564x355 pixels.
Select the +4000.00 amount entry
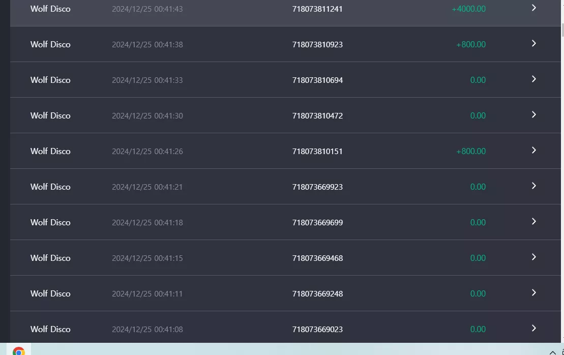point(469,9)
